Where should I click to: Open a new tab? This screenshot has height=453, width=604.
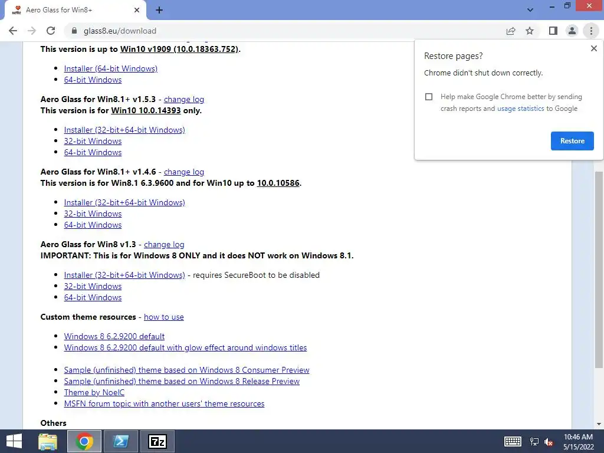point(159,10)
